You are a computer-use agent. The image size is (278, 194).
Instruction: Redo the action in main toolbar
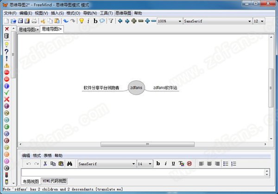click(x=73, y=21)
